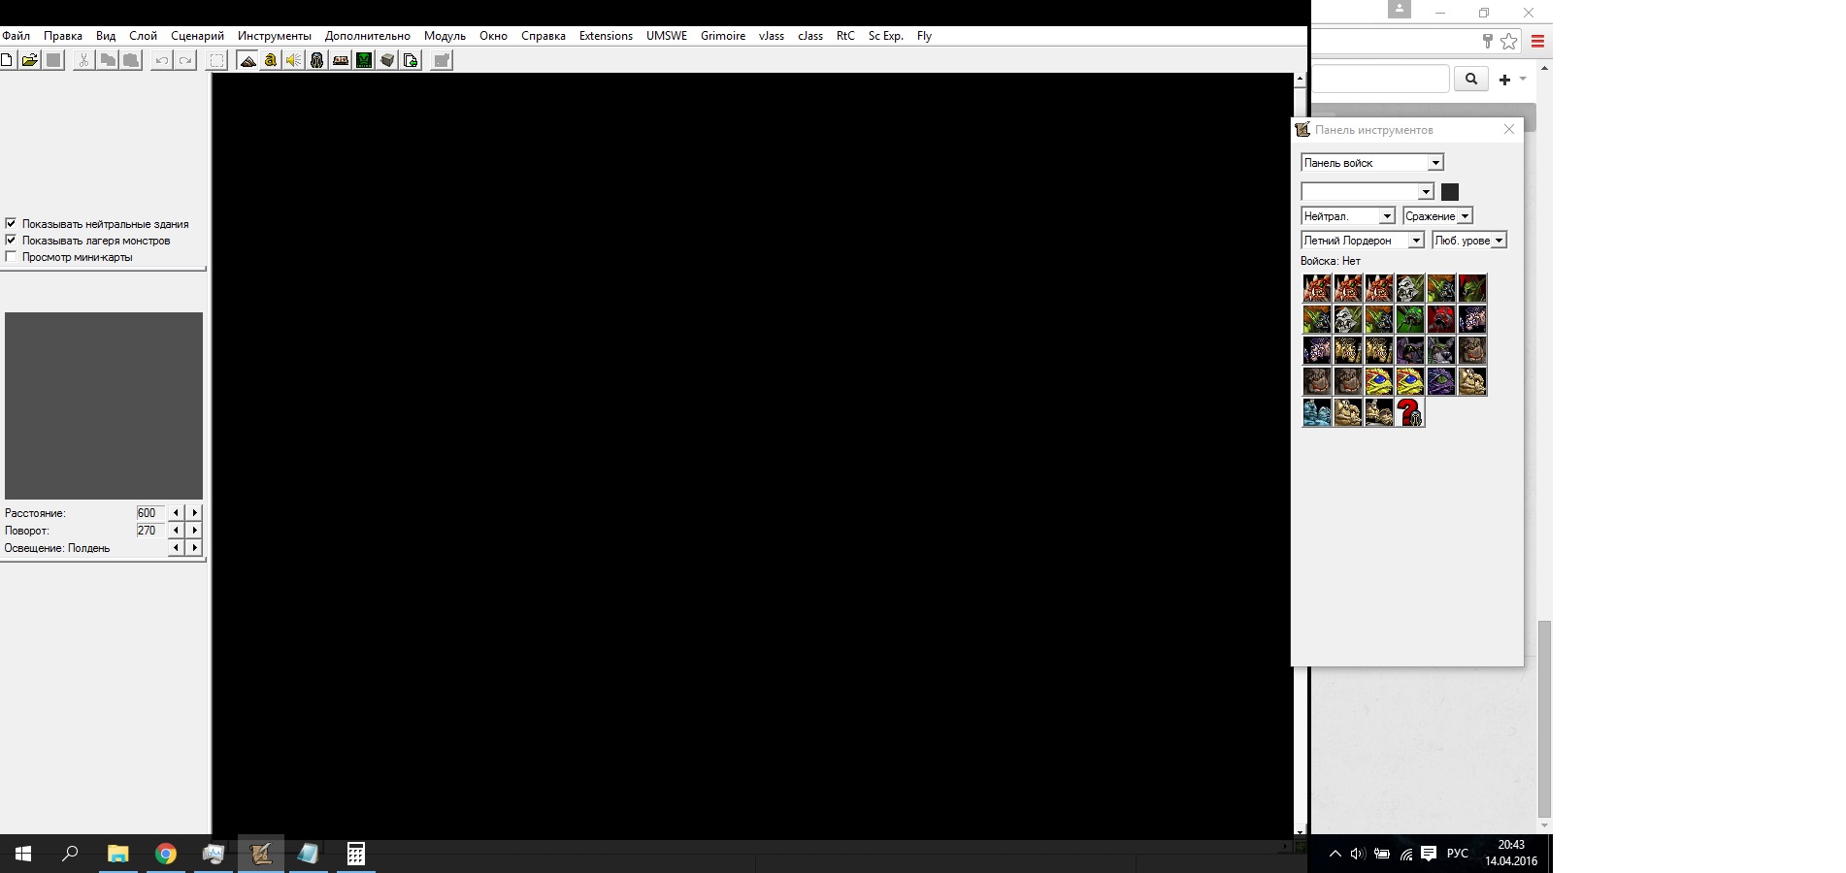Open a map using the folder icon
1846x873 pixels.
point(30,60)
